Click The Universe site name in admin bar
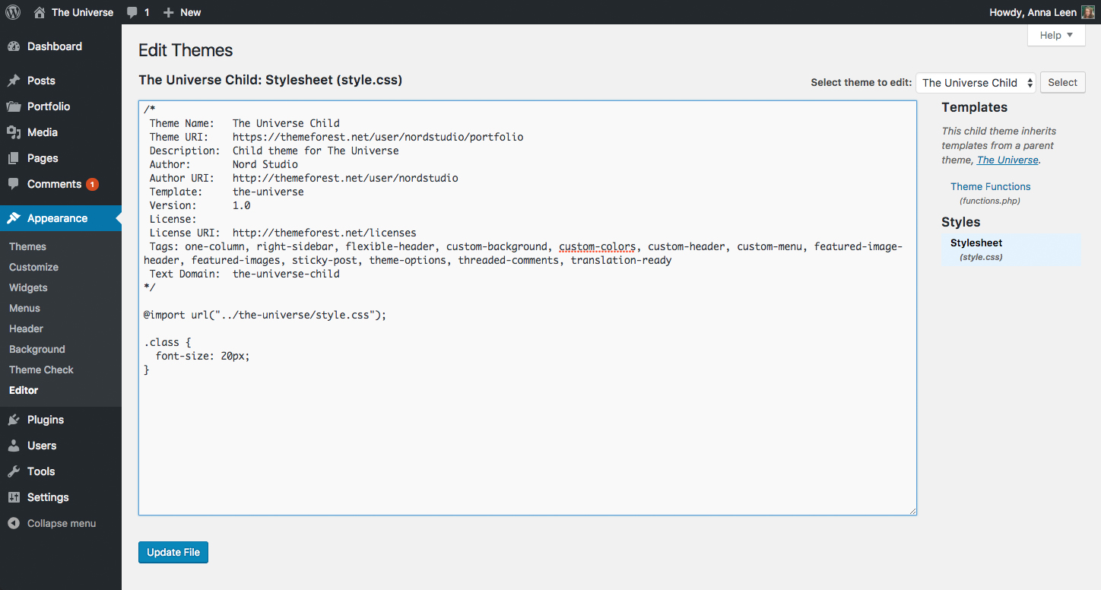This screenshot has width=1101, height=590. point(83,12)
